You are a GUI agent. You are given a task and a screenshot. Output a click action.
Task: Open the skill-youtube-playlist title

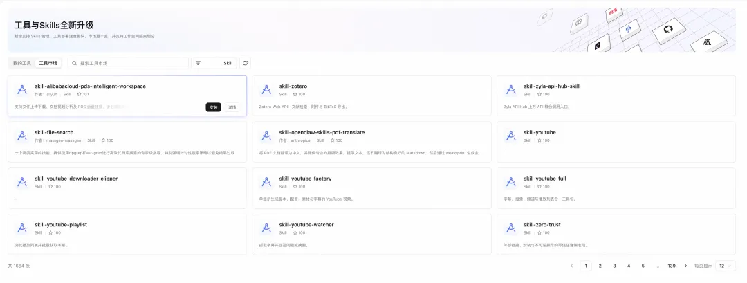(61, 225)
